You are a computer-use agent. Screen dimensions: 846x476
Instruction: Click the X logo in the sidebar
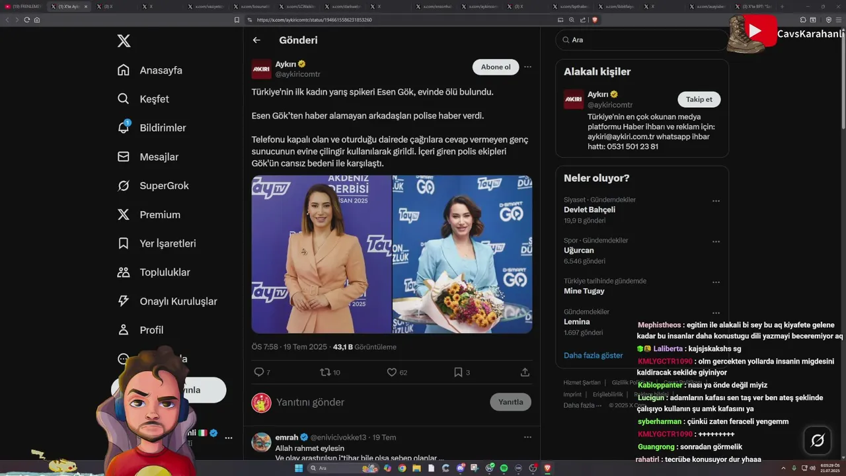click(124, 41)
